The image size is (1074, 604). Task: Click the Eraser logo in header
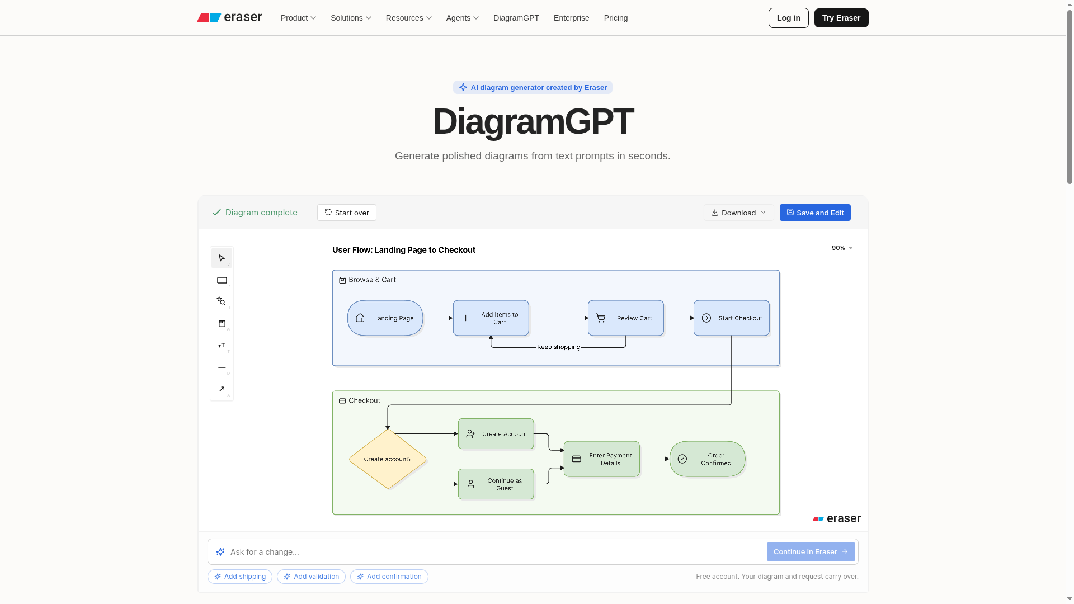click(x=229, y=17)
